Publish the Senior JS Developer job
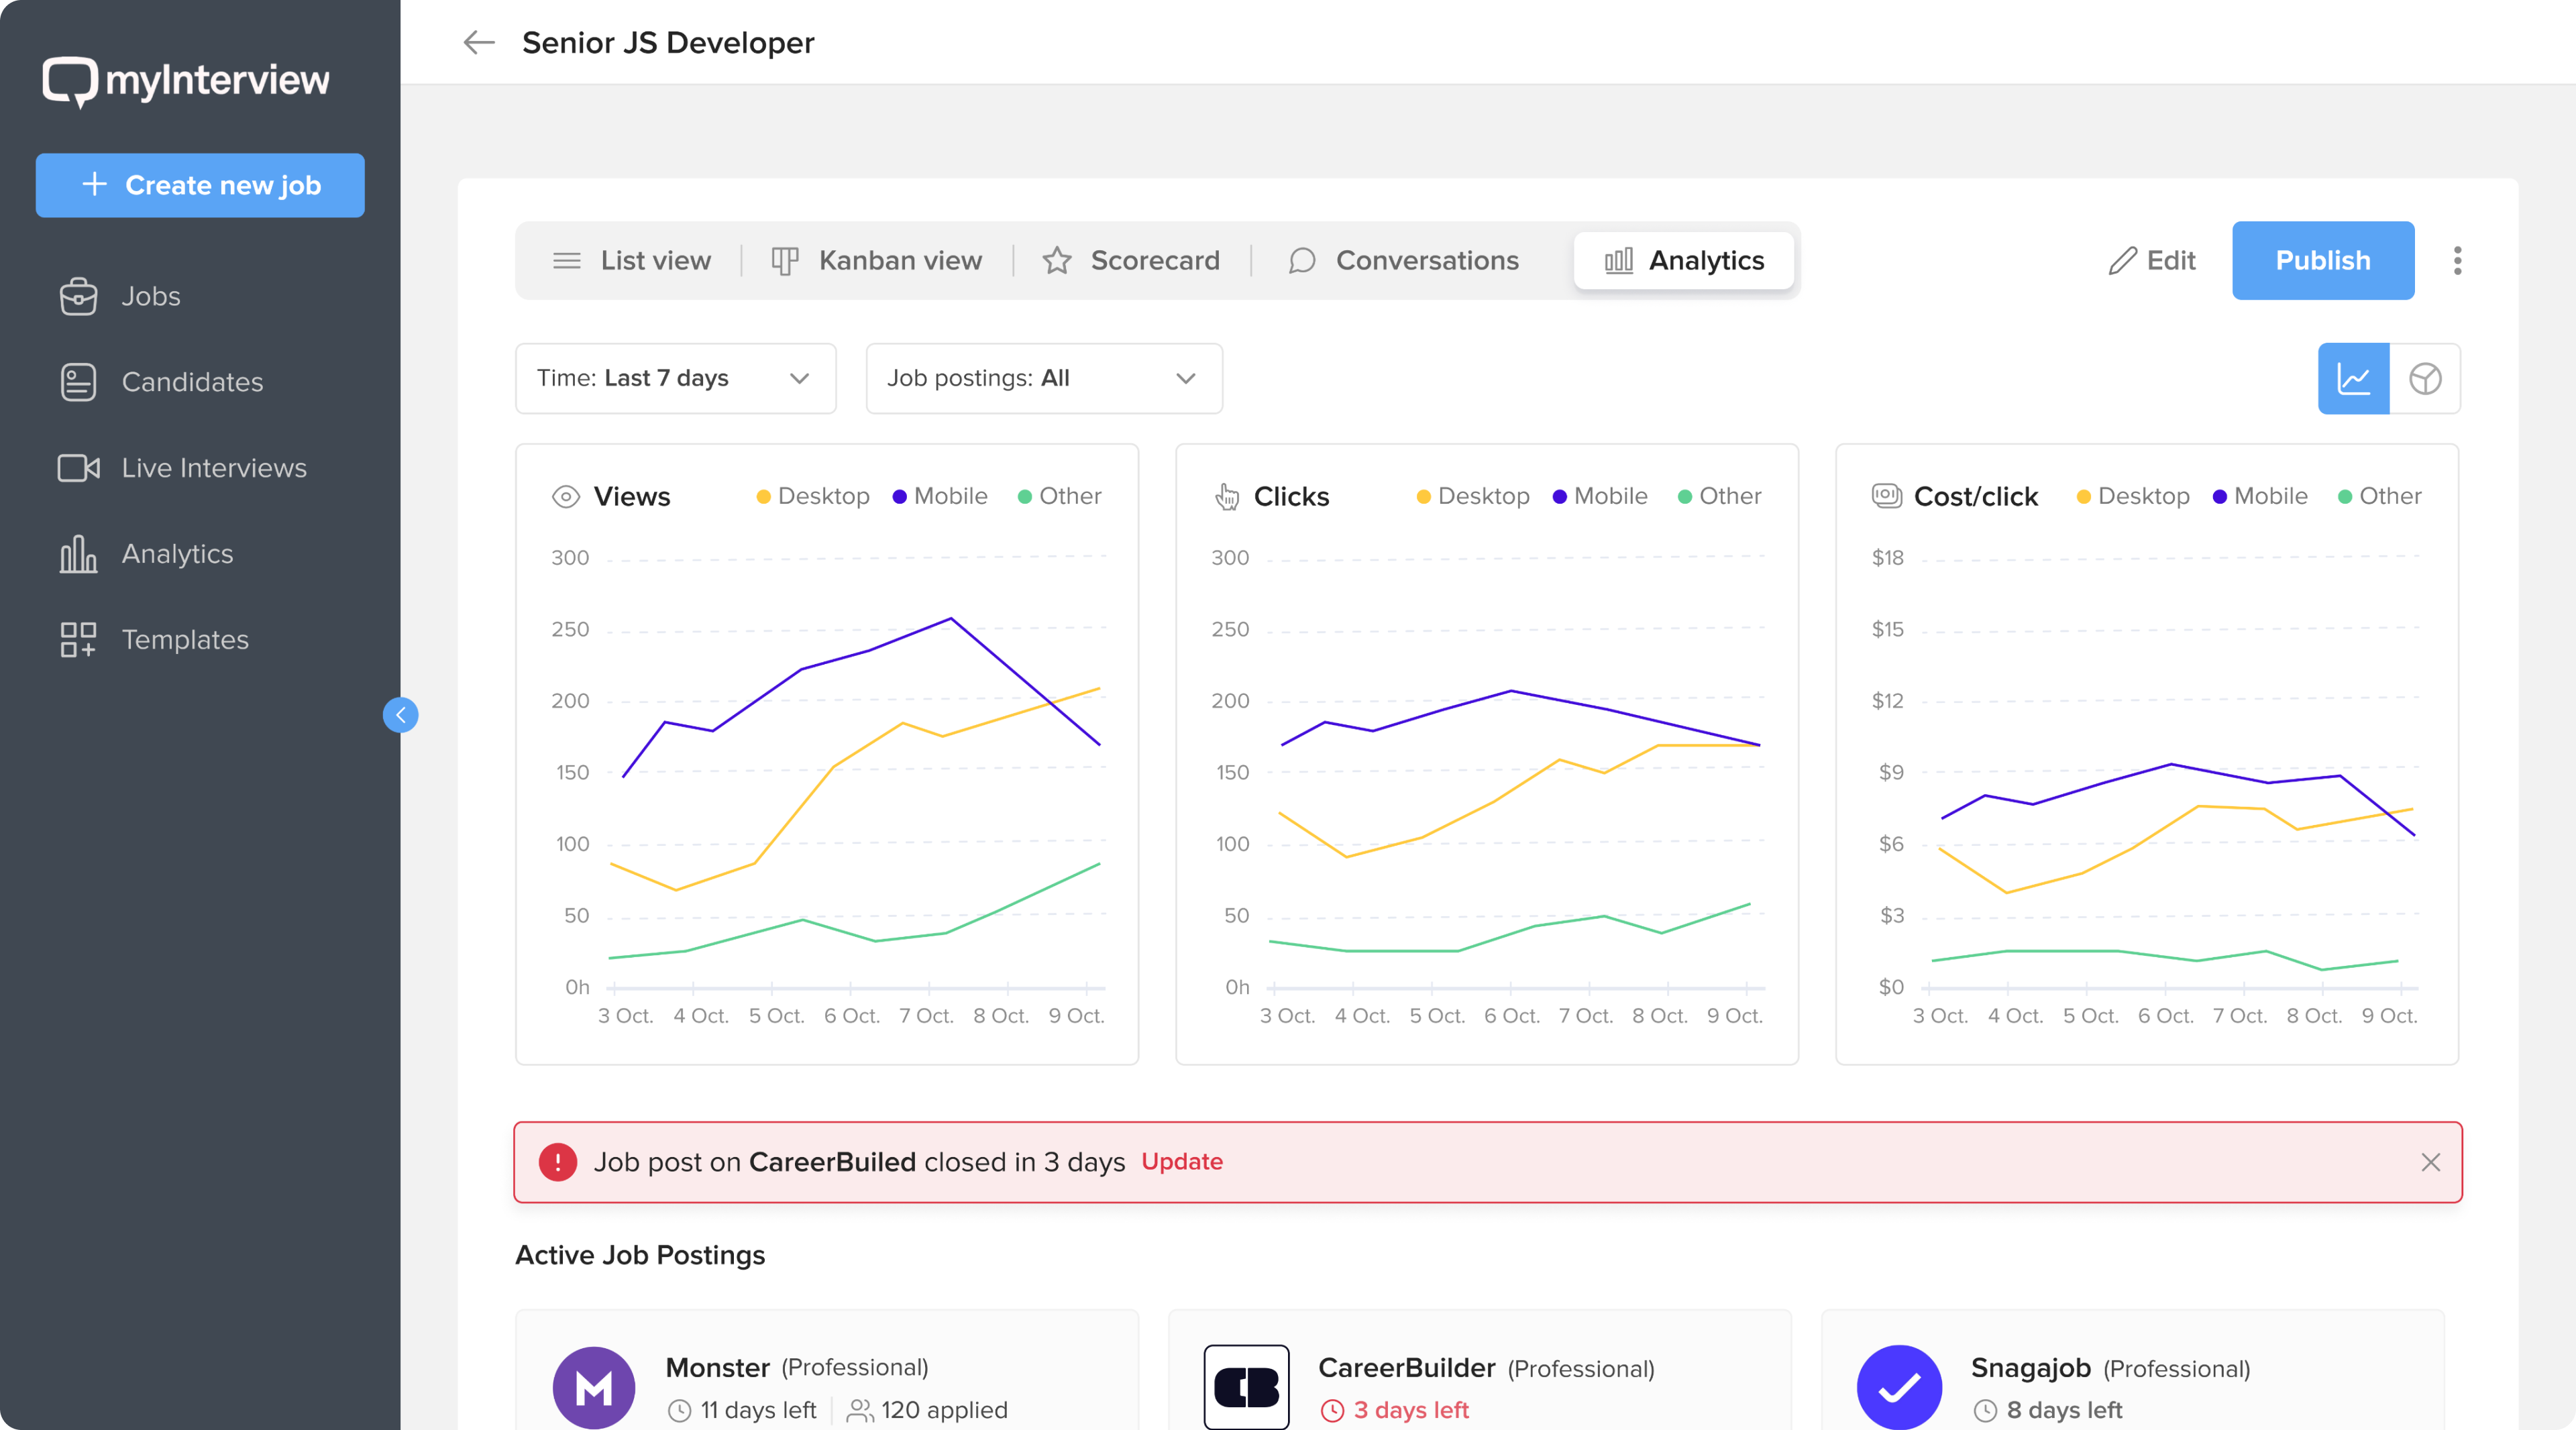Image resolution: width=2576 pixels, height=1430 pixels. [x=2322, y=261]
